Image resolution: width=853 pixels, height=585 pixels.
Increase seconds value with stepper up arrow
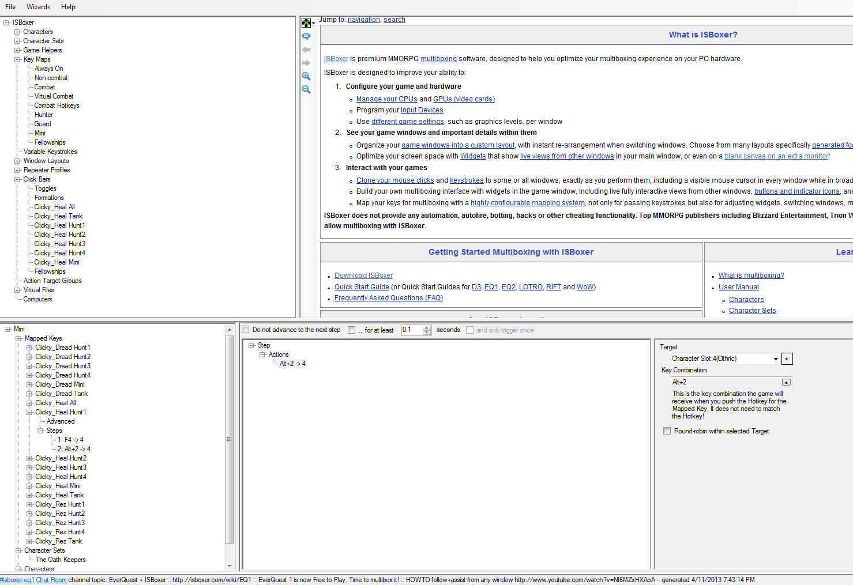coord(427,328)
